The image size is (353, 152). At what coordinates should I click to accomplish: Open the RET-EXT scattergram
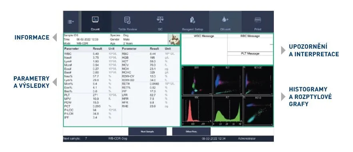click(x=258, y=80)
